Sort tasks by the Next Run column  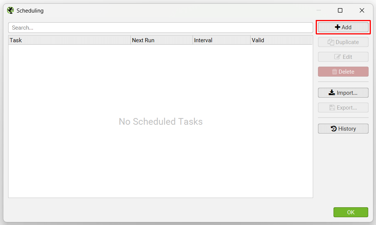coord(162,40)
